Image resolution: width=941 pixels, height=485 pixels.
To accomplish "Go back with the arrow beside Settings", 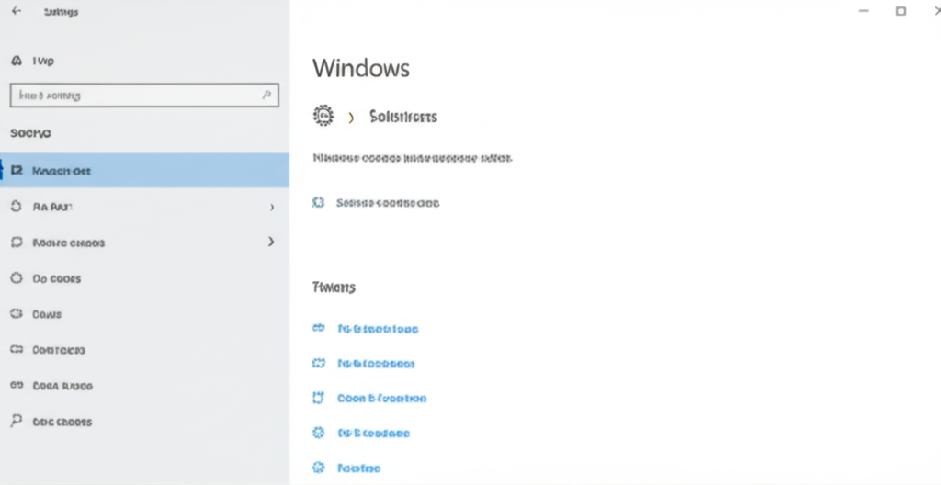I will [x=17, y=11].
